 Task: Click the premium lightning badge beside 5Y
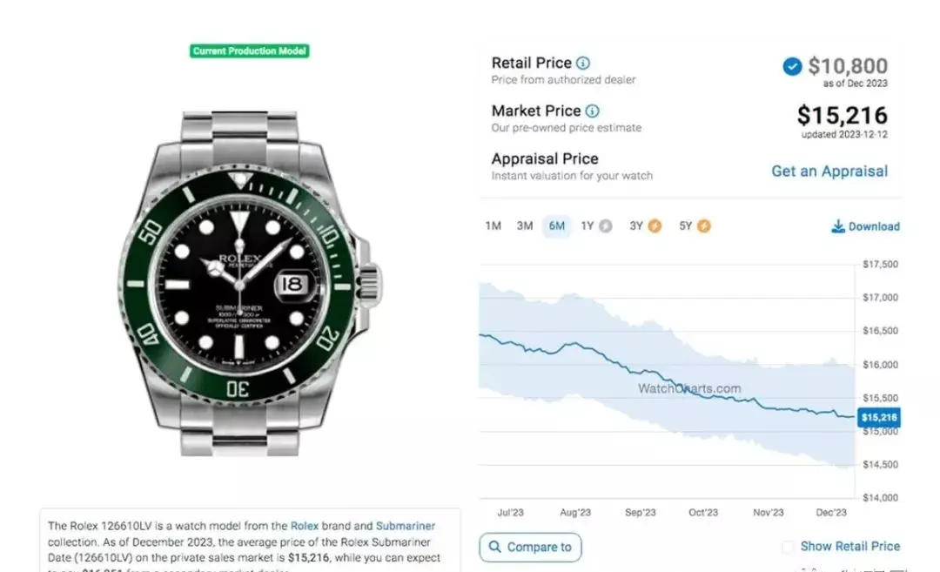[704, 226]
